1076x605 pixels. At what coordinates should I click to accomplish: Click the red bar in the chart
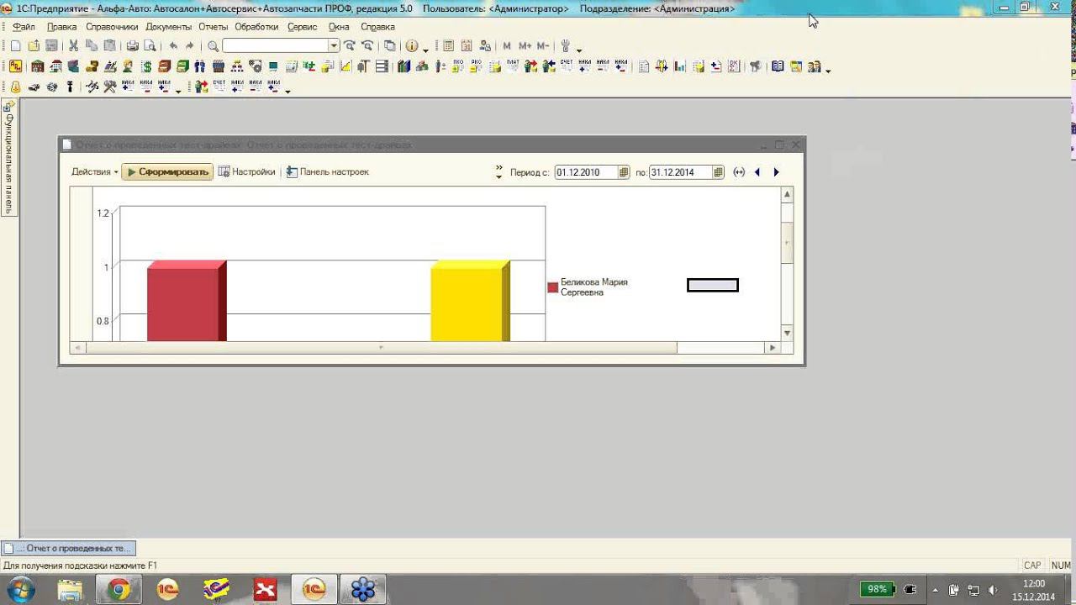pos(187,301)
